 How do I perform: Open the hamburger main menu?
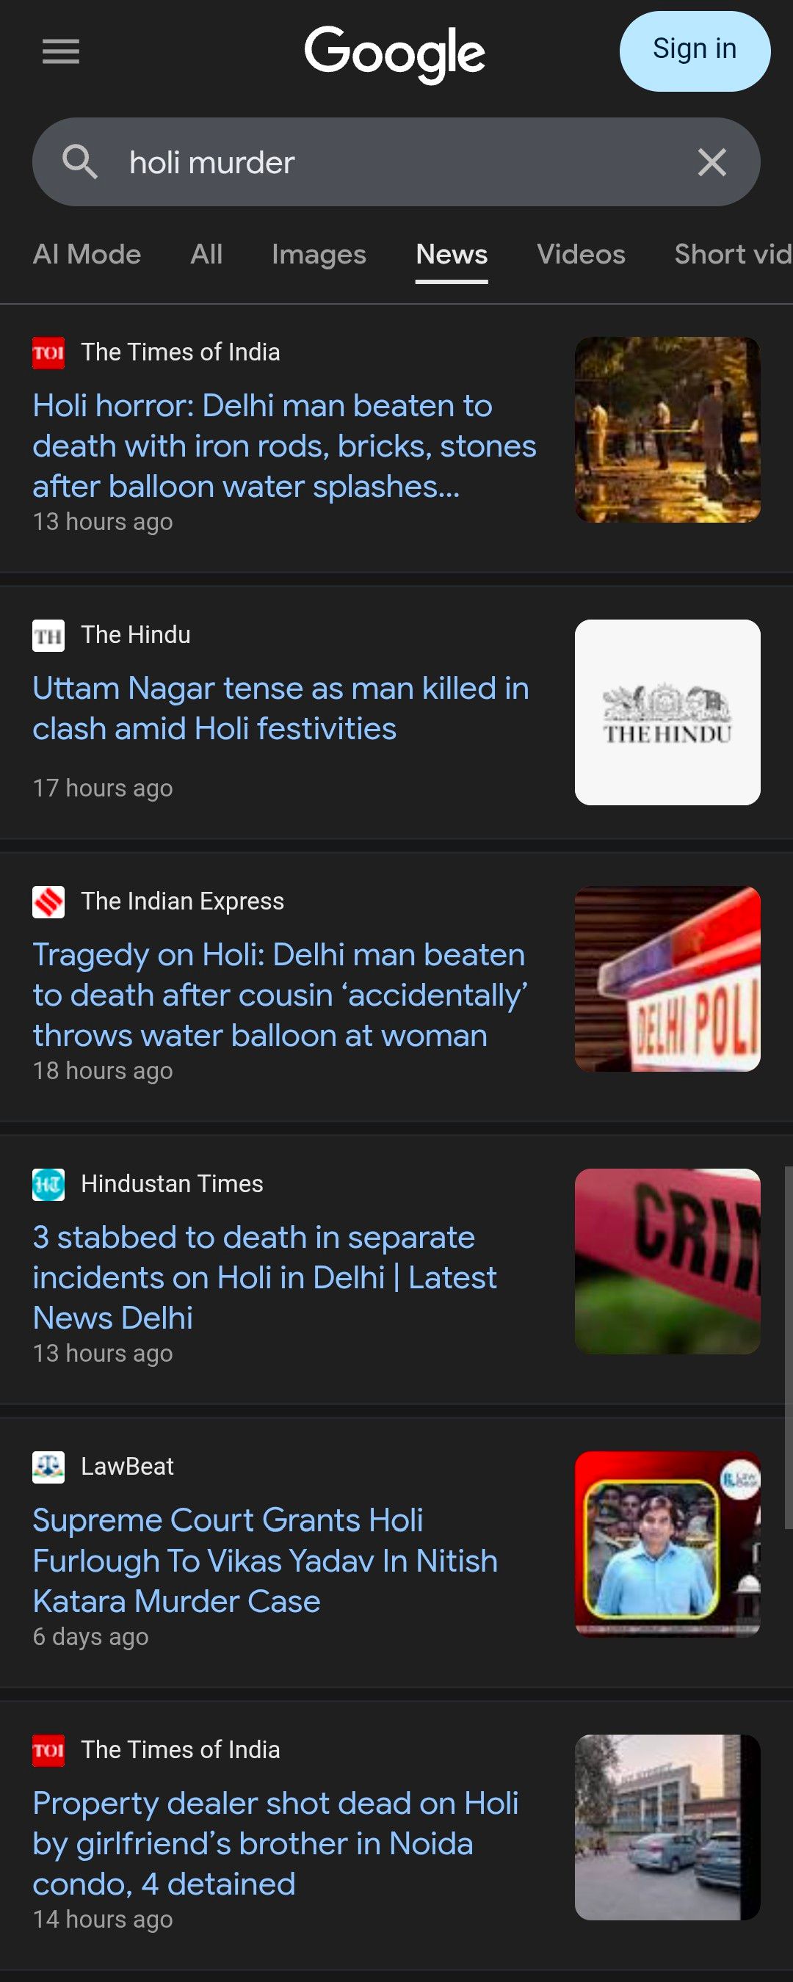61,51
